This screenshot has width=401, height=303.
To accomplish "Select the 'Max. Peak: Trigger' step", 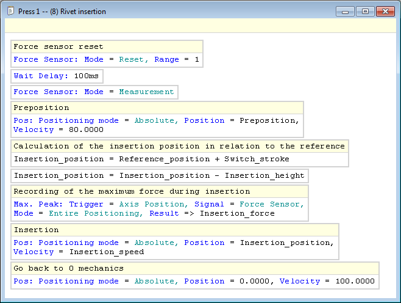I will click(160, 209).
